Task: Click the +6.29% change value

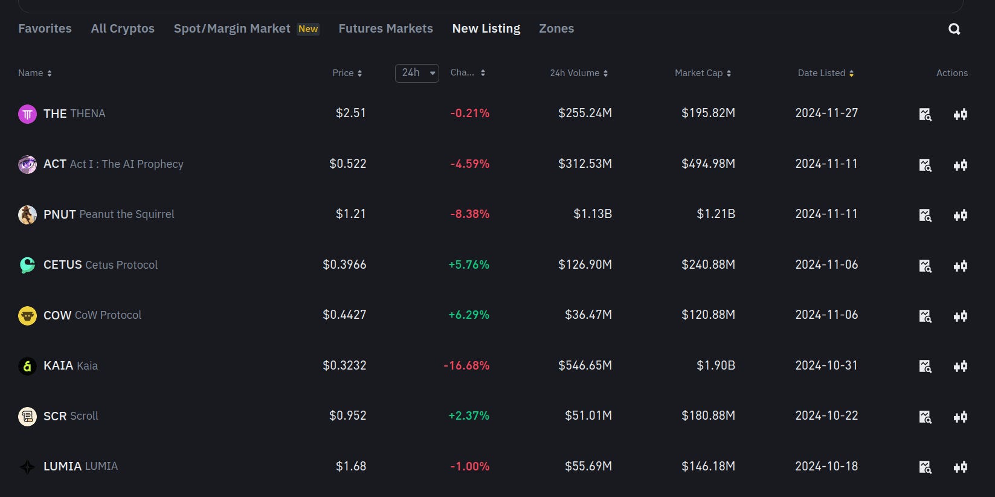Action: 469,315
